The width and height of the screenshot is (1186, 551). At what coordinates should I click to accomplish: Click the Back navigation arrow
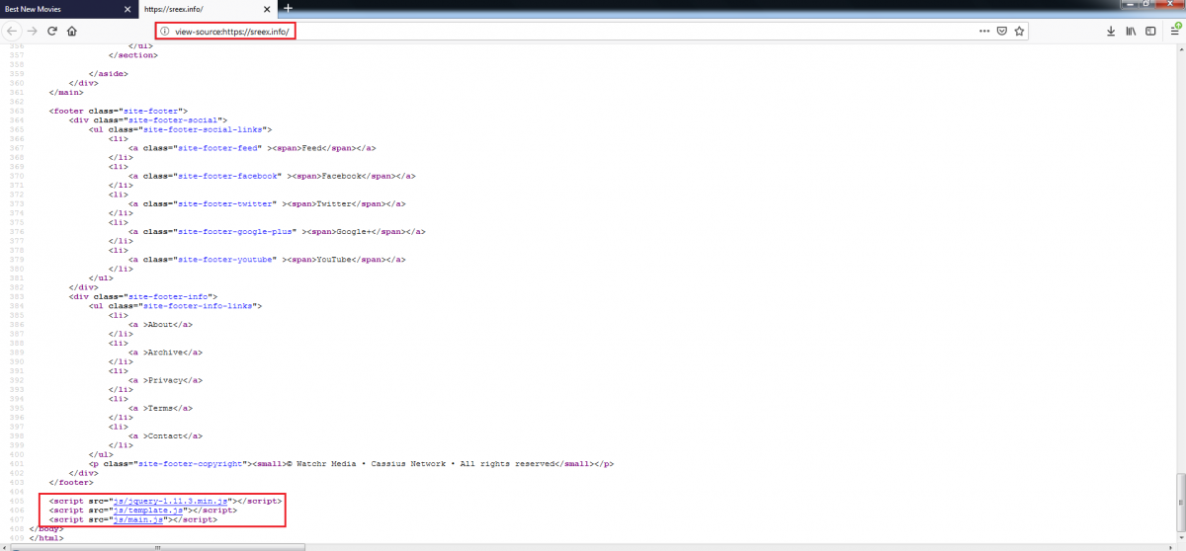click(x=12, y=31)
